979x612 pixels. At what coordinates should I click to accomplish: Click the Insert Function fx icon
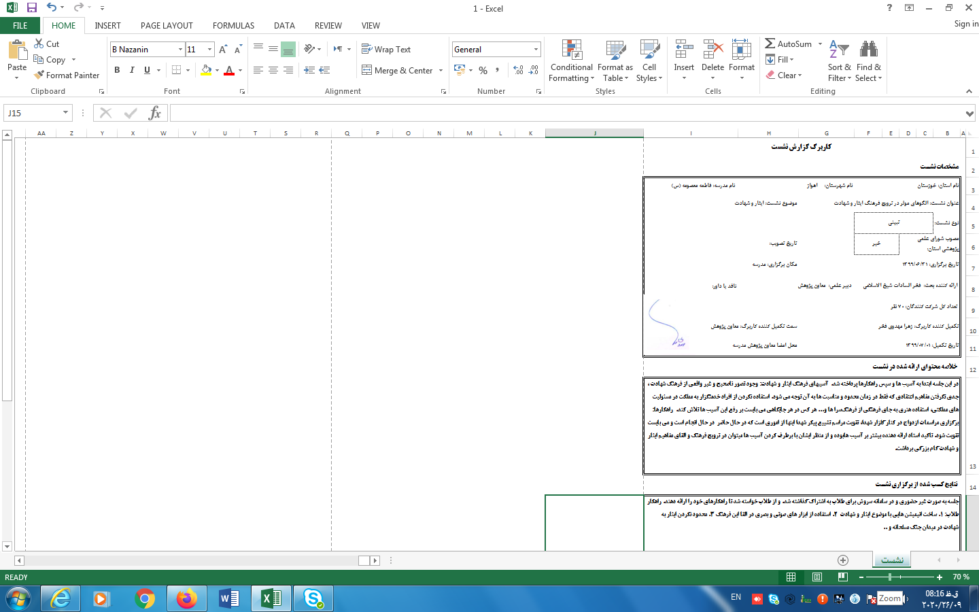[x=155, y=113]
